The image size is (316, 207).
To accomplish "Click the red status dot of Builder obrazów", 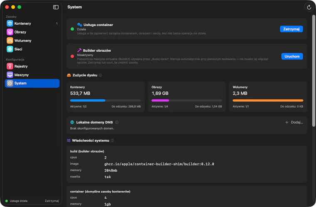I will click(72, 56).
